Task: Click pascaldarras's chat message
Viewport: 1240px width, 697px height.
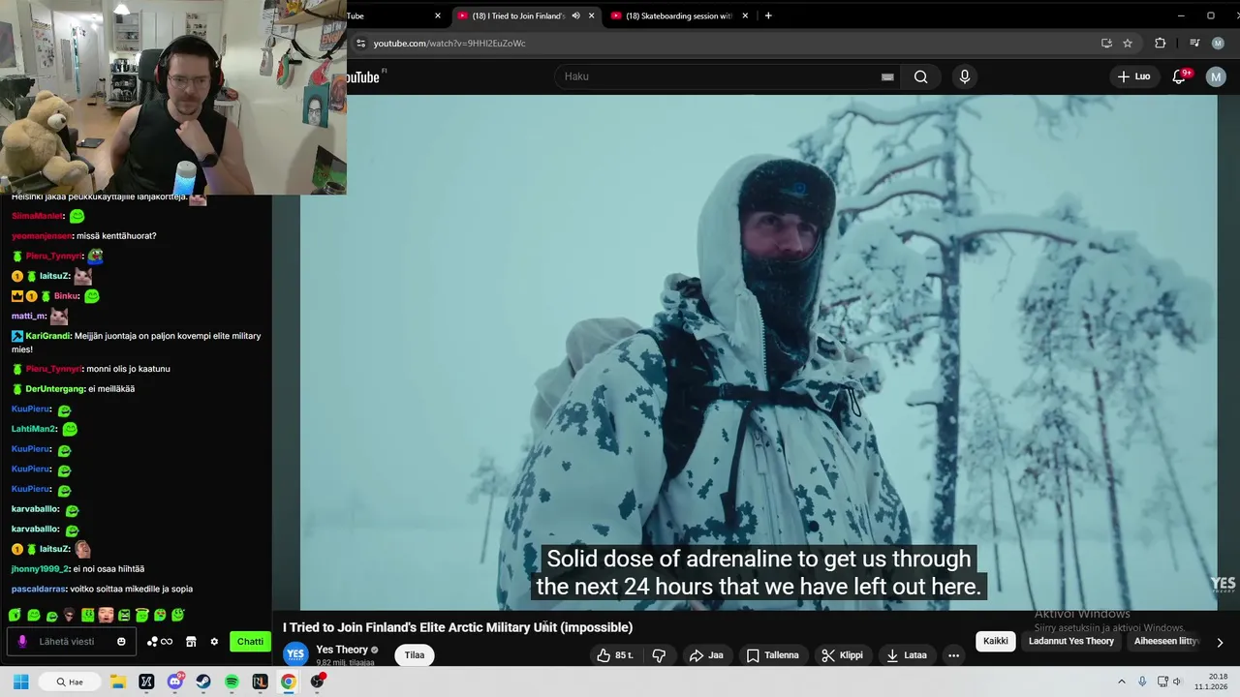Action: pyautogui.click(x=131, y=589)
